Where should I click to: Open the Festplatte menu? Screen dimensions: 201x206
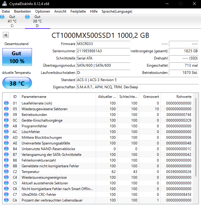pyautogui.click(x=78, y=11)
